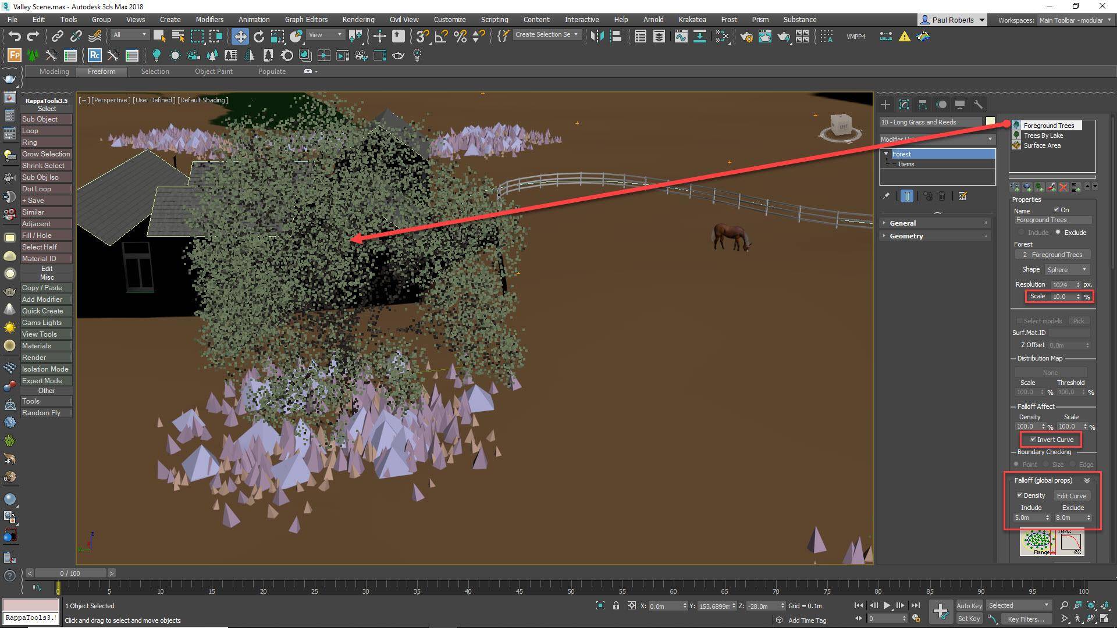This screenshot has height=628, width=1117.
Task: Switch to the Modeling ribbon tab
Action: [54, 72]
